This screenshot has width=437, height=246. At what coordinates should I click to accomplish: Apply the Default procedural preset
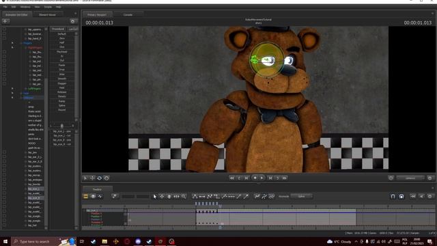[x=62, y=33]
